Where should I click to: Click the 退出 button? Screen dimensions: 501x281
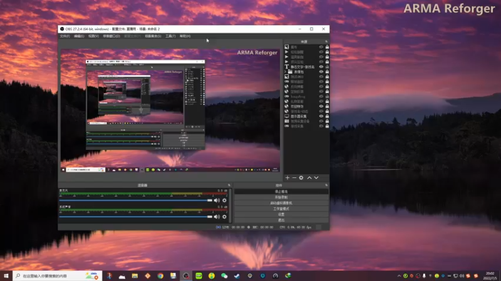(281, 220)
